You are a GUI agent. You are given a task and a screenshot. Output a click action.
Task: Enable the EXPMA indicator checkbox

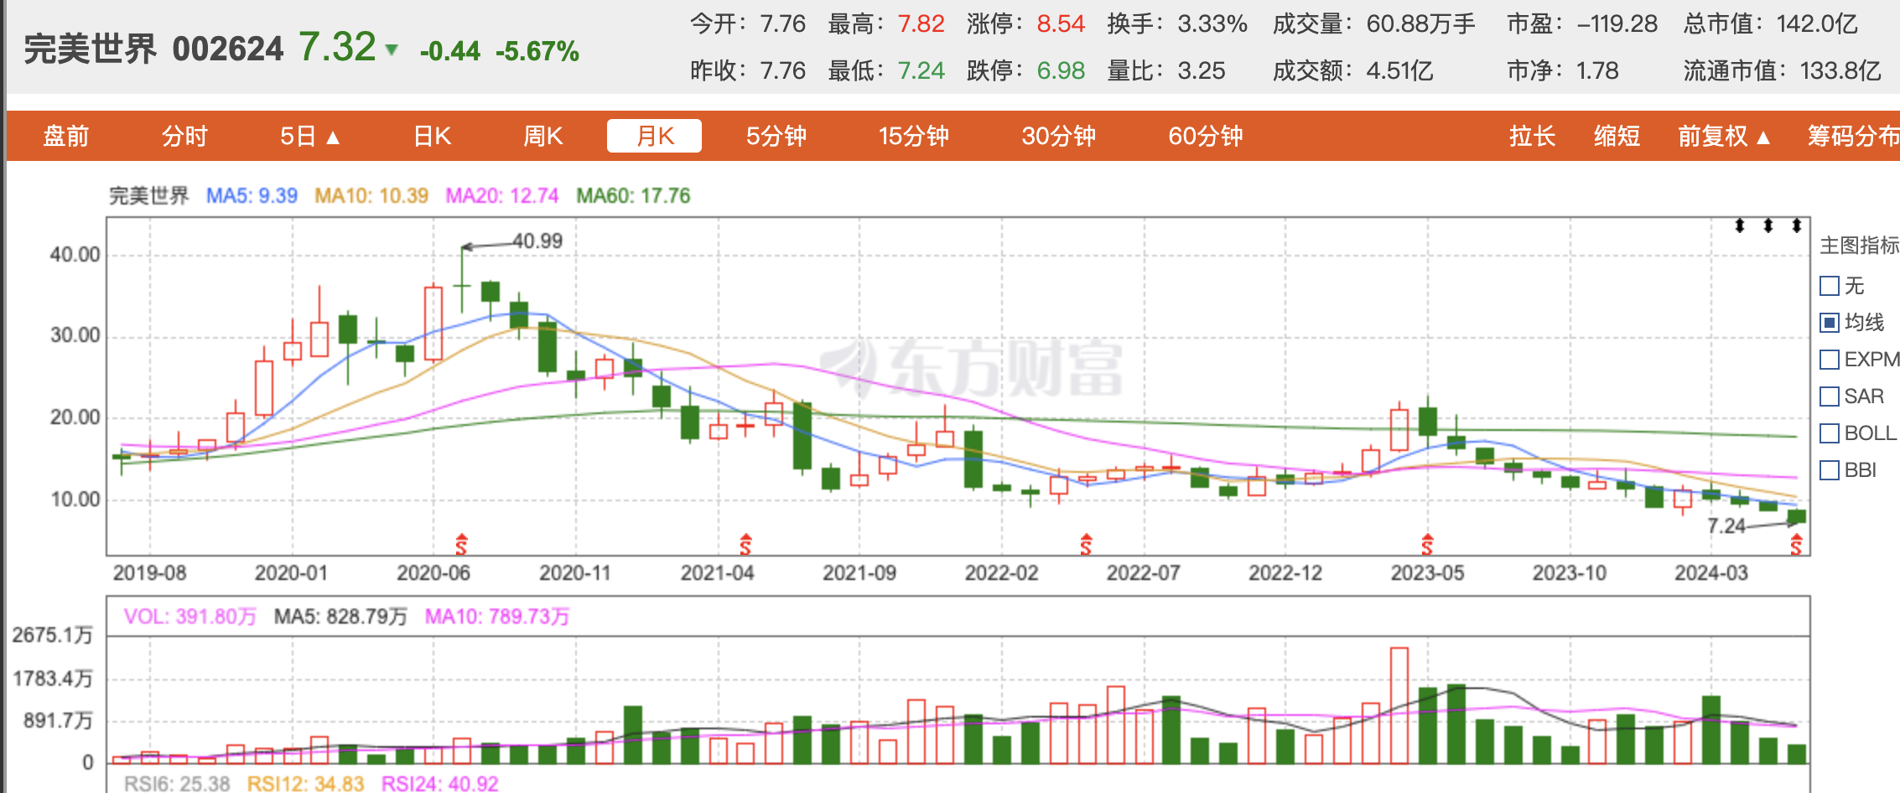(1830, 360)
